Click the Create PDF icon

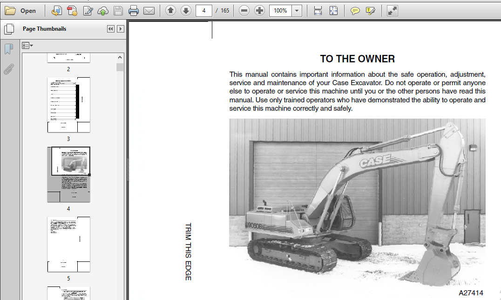(x=72, y=11)
